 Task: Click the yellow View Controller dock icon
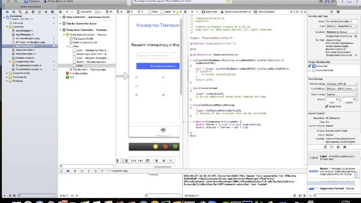(x=156, y=147)
